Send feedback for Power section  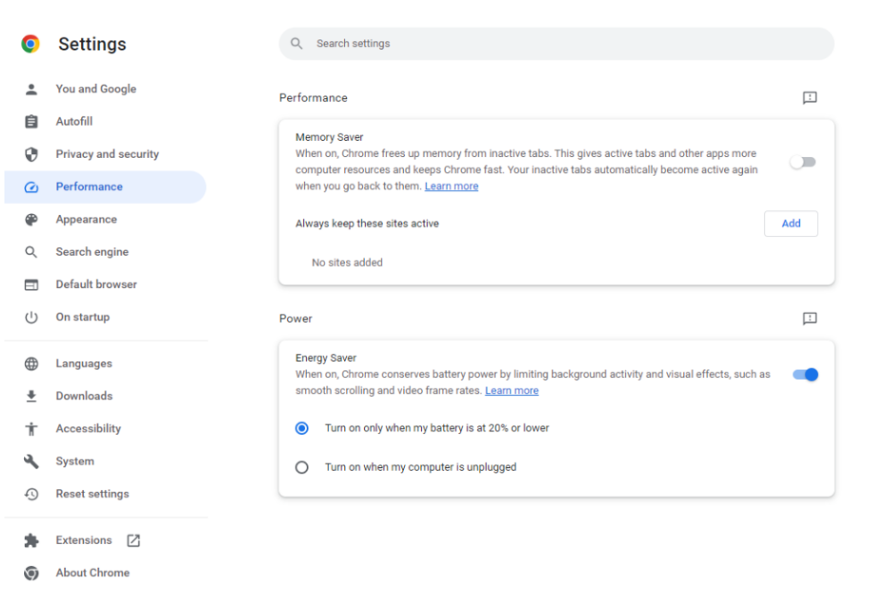(x=810, y=318)
